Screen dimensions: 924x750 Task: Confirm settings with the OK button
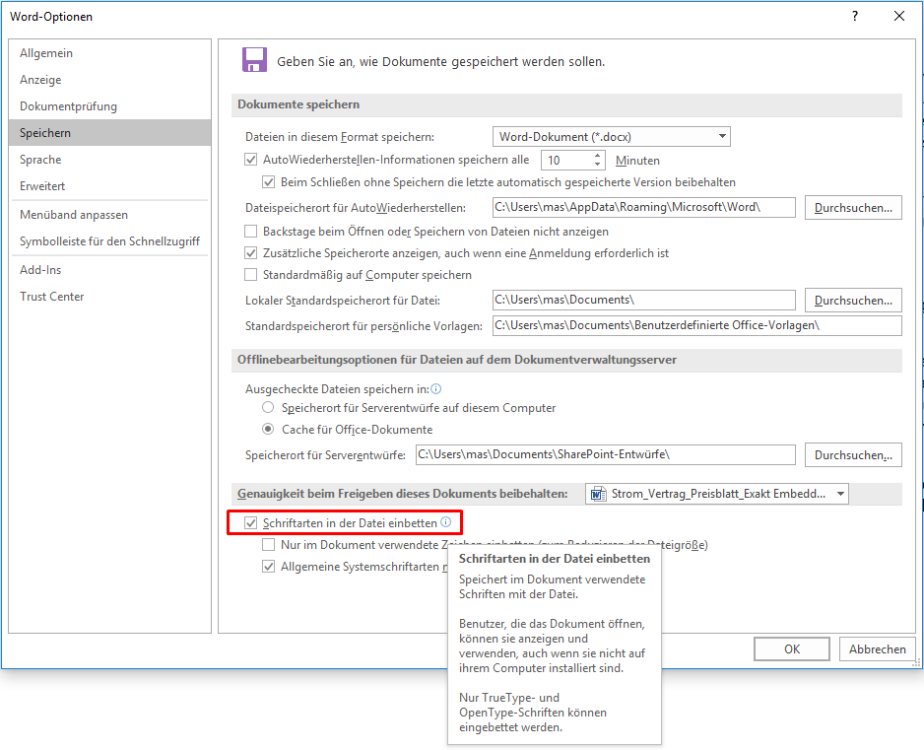point(792,649)
